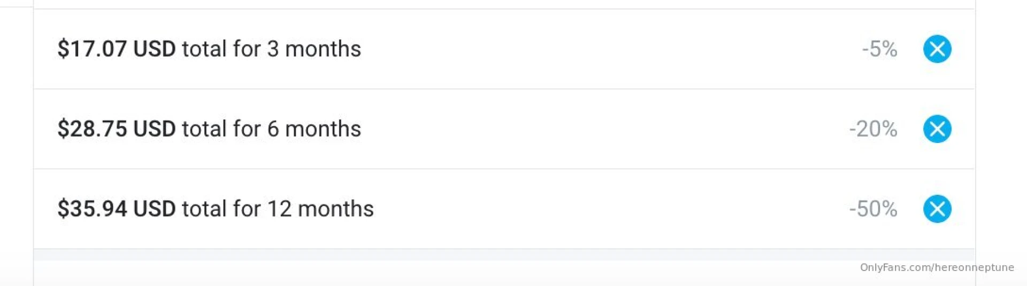Click the "total for 12 months" text
The width and height of the screenshot is (1027, 286).
point(278,209)
